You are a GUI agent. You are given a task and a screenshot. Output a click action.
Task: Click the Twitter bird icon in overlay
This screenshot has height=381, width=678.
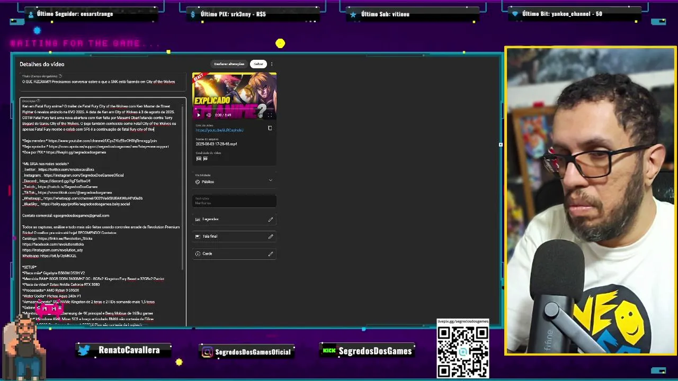(x=84, y=350)
